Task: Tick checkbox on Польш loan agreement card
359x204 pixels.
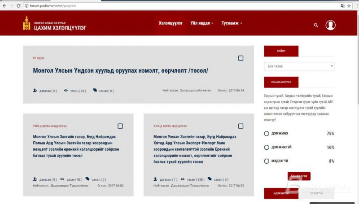Action: pyautogui.click(x=120, y=126)
